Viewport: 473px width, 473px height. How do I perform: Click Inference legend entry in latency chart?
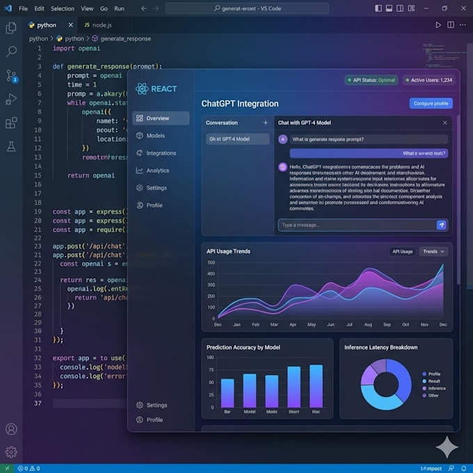coord(434,389)
